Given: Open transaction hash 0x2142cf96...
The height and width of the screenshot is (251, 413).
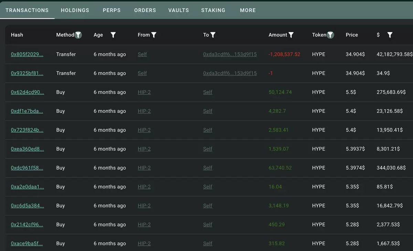Looking at the screenshot, I should 27,225.
